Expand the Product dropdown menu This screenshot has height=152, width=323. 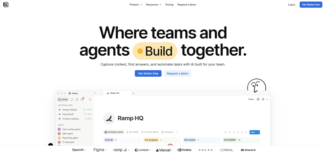pyautogui.click(x=136, y=4)
